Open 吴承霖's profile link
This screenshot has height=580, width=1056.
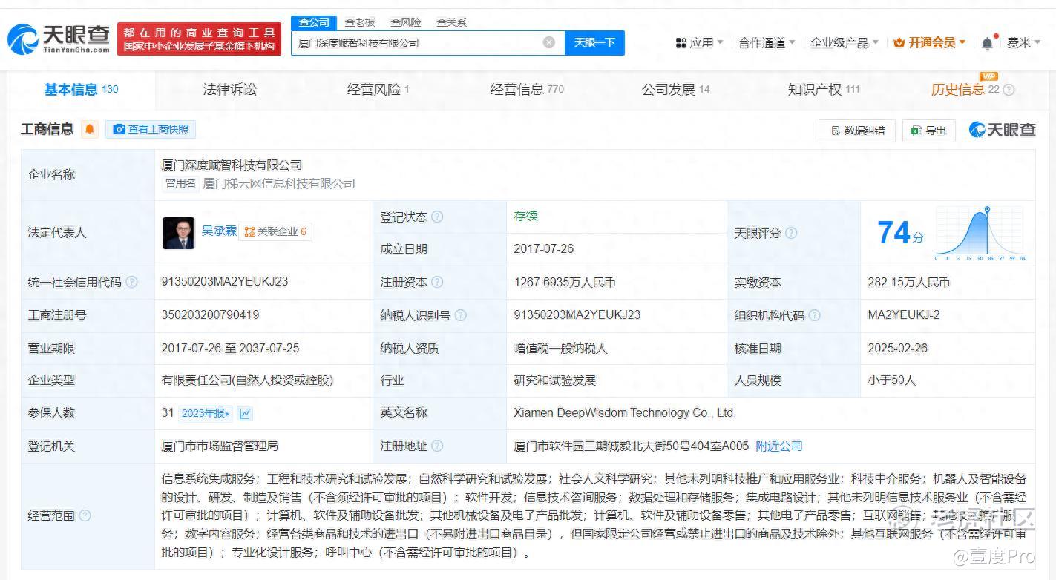click(x=219, y=231)
